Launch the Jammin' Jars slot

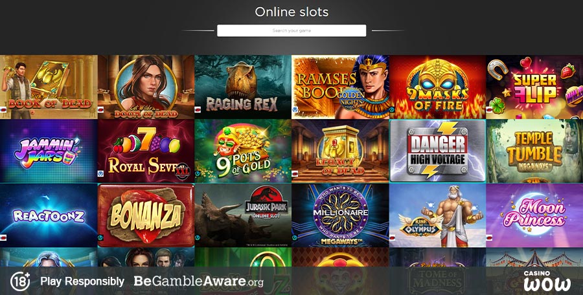(x=49, y=151)
